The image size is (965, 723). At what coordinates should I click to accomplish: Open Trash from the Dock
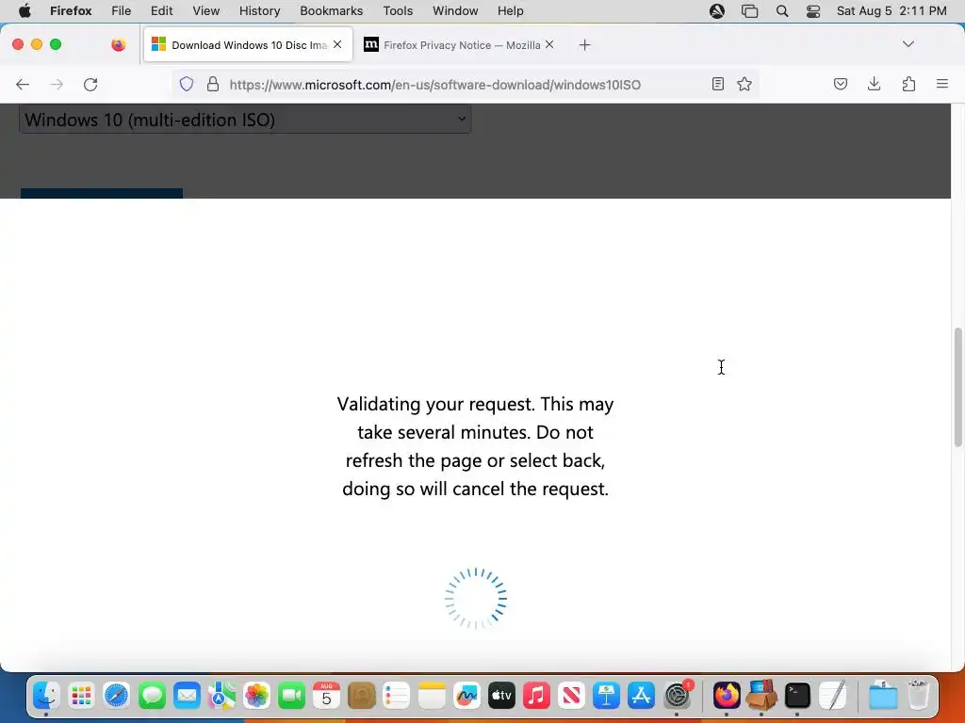[918, 696]
